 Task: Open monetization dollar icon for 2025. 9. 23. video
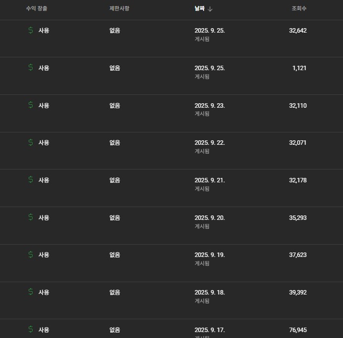[31, 105]
